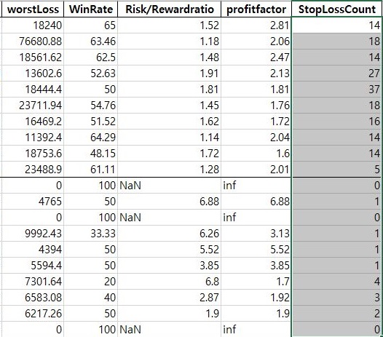The height and width of the screenshot is (337, 383).
Task: Click StopLossCount cell 5
Action: 337,170
